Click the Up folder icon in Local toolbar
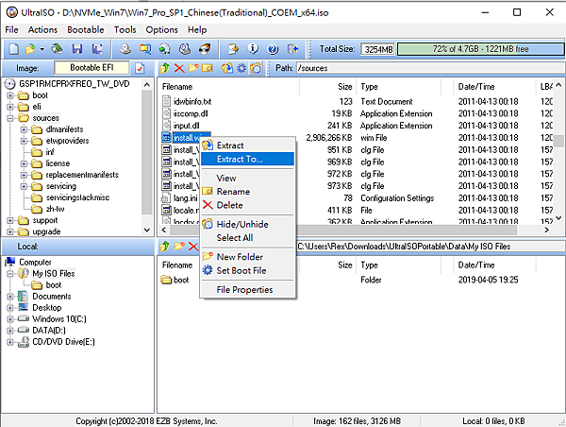Screen dimensions: 566x427 pos(165,247)
